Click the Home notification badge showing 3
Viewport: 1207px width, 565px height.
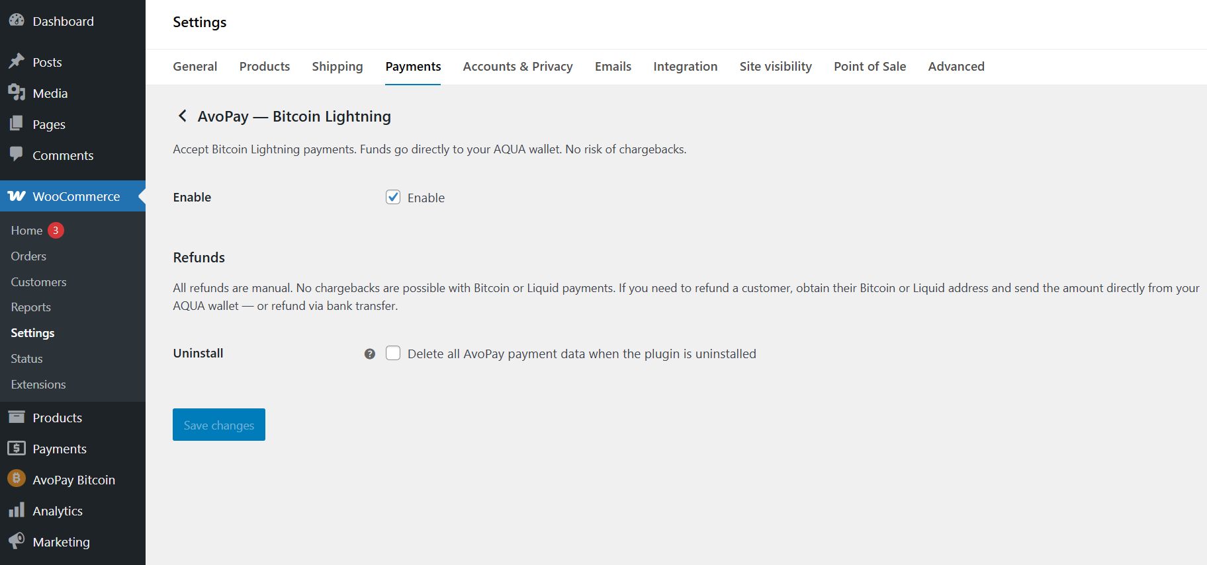pos(56,231)
